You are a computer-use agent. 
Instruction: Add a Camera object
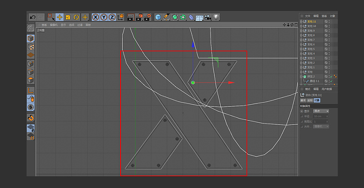[207, 17]
